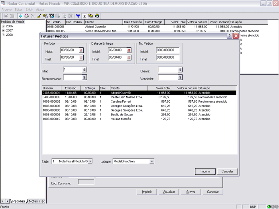Open the Leiaute dropdown
Screen dimensions: 279x209
[x=152, y=161]
